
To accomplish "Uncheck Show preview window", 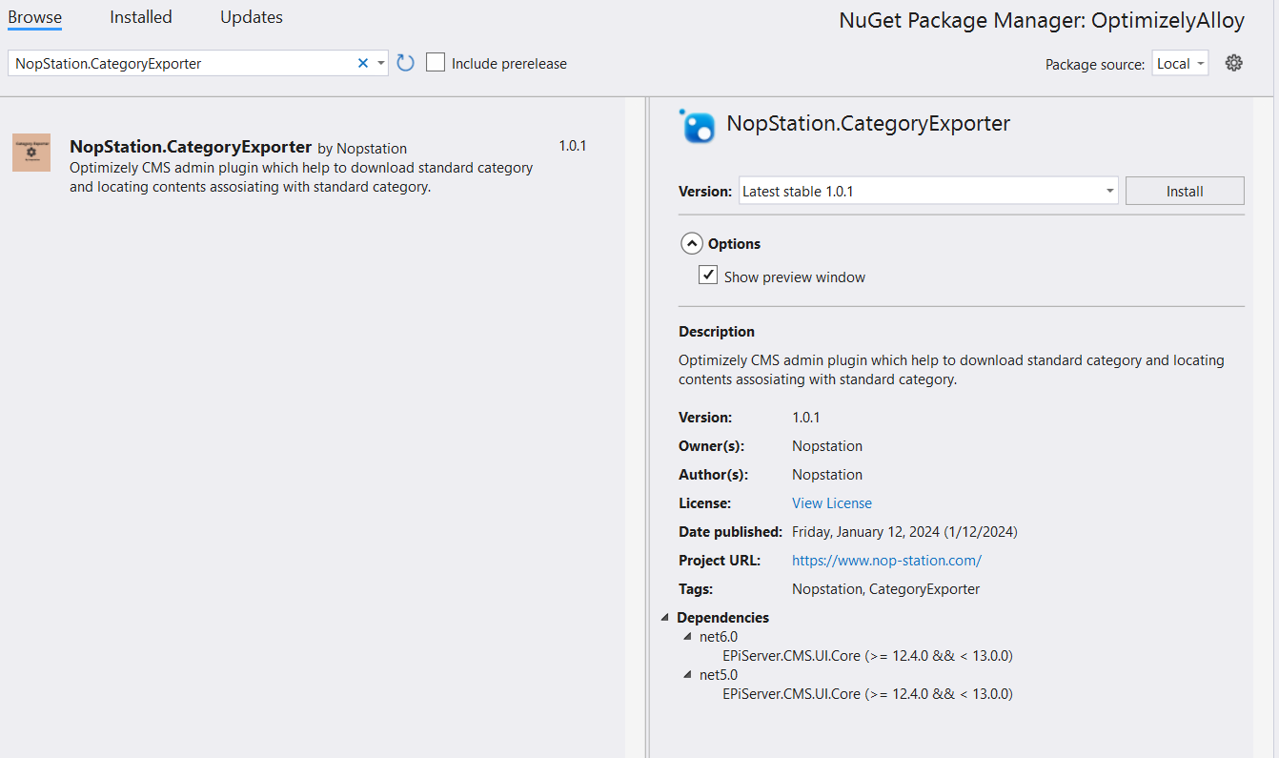I will pyautogui.click(x=708, y=276).
